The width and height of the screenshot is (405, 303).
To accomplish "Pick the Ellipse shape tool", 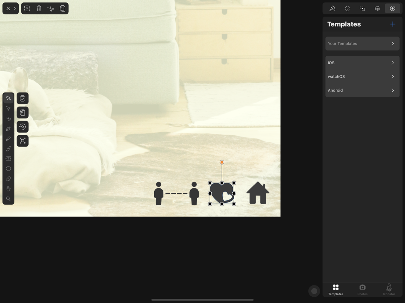I will (x=8, y=169).
